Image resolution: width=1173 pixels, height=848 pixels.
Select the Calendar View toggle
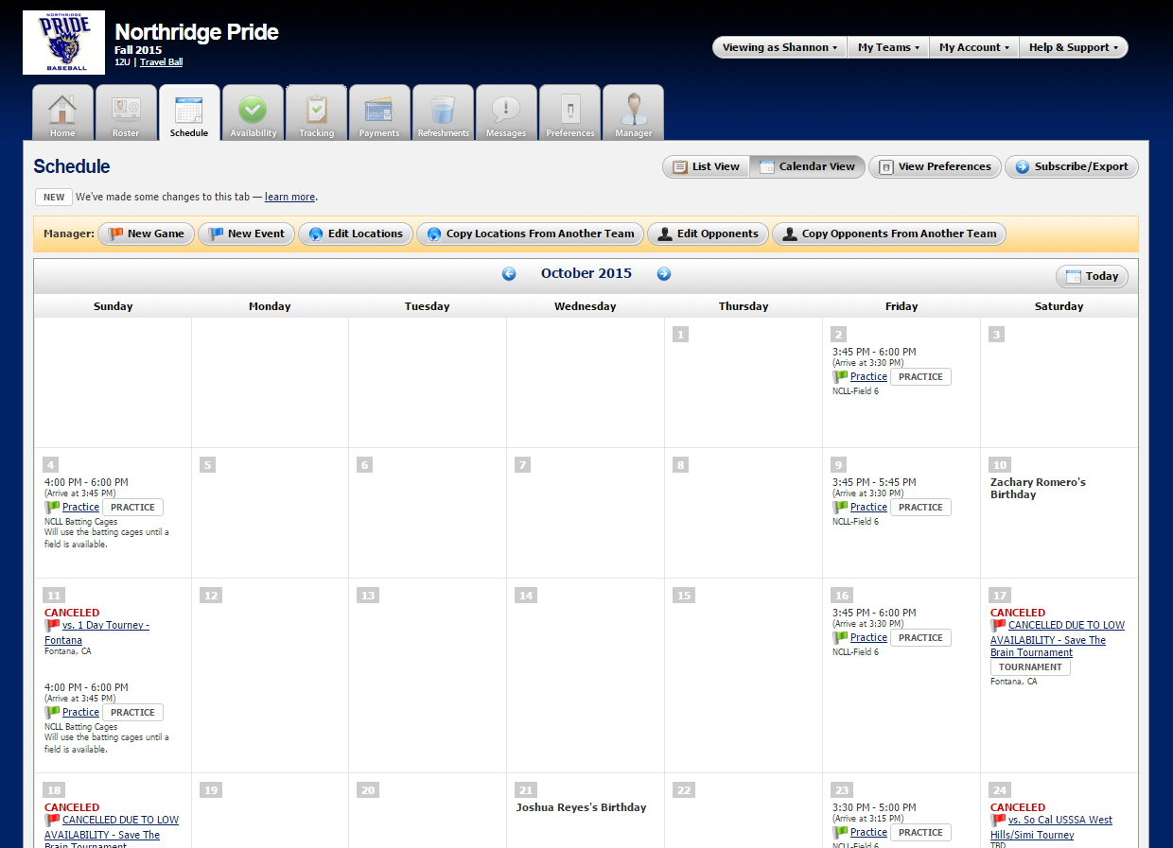coord(807,167)
